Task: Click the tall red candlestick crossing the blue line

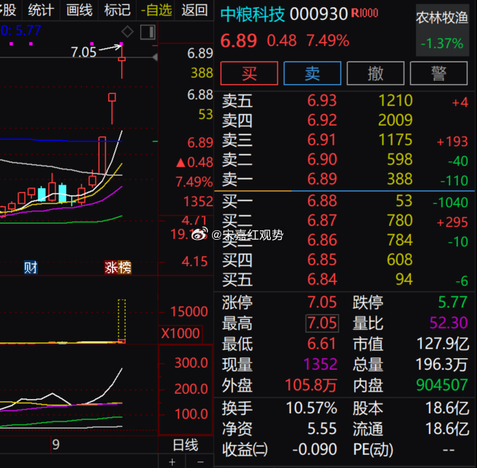Action: (x=102, y=156)
